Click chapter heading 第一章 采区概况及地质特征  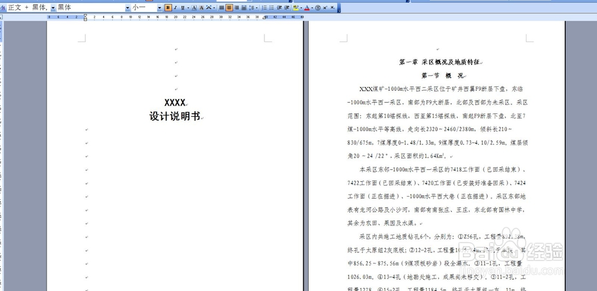coord(441,62)
